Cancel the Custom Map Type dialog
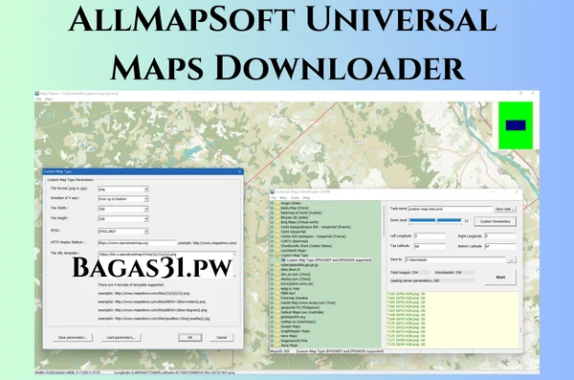The image size is (574, 380). 222,338
